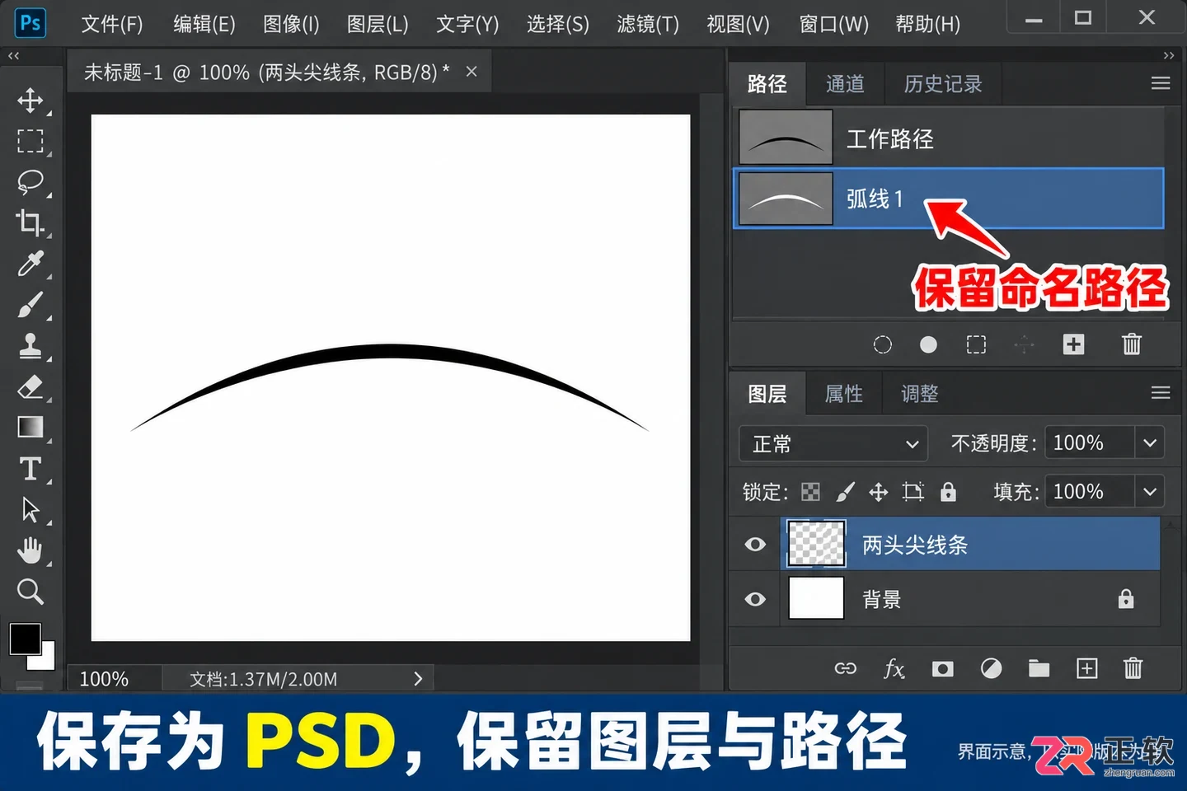Viewport: 1187px width, 791px height.
Task: Click the foreground color swatch
Action: tap(25, 639)
